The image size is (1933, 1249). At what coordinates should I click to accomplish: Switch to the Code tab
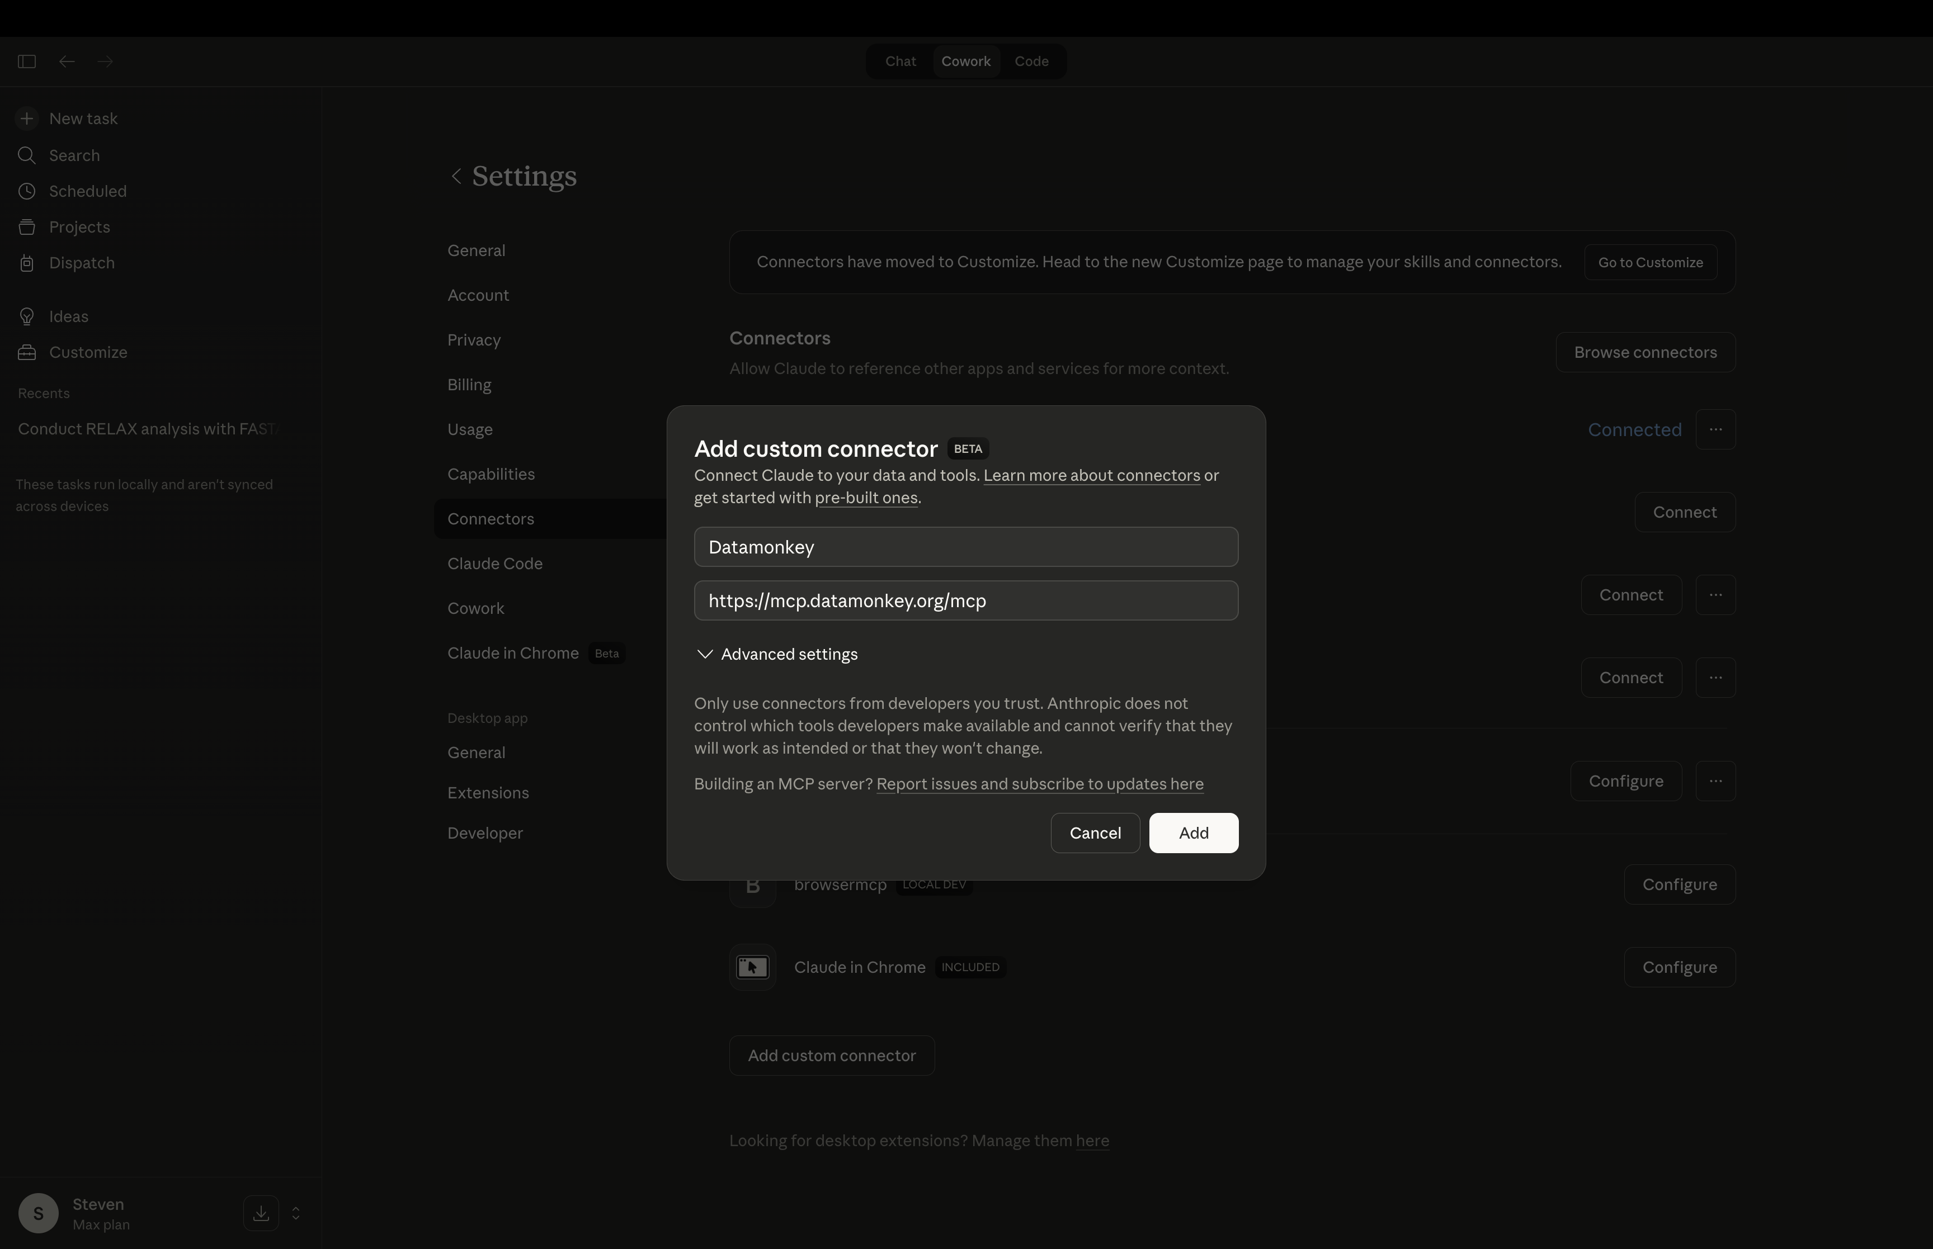tap(1032, 61)
